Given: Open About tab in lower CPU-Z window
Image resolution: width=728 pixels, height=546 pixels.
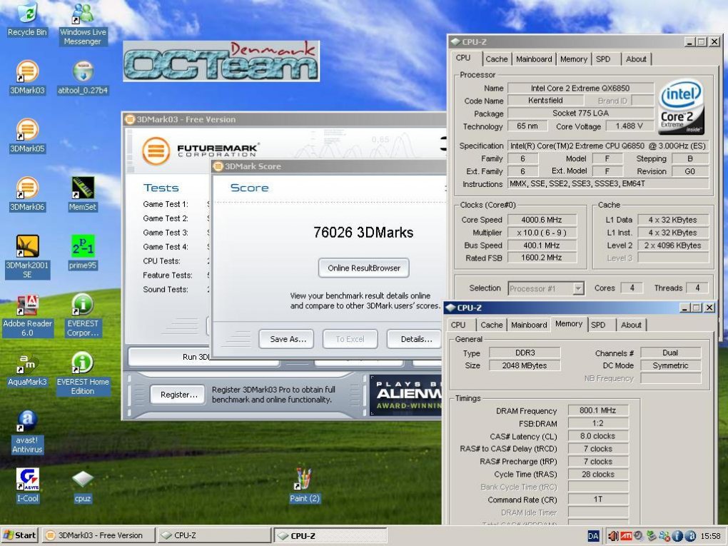Looking at the screenshot, I should [631, 325].
